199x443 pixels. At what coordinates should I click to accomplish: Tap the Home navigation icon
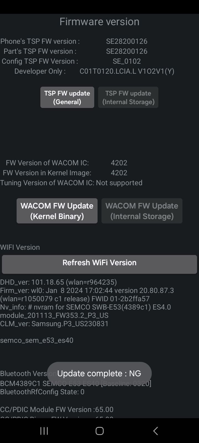click(99, 431)
